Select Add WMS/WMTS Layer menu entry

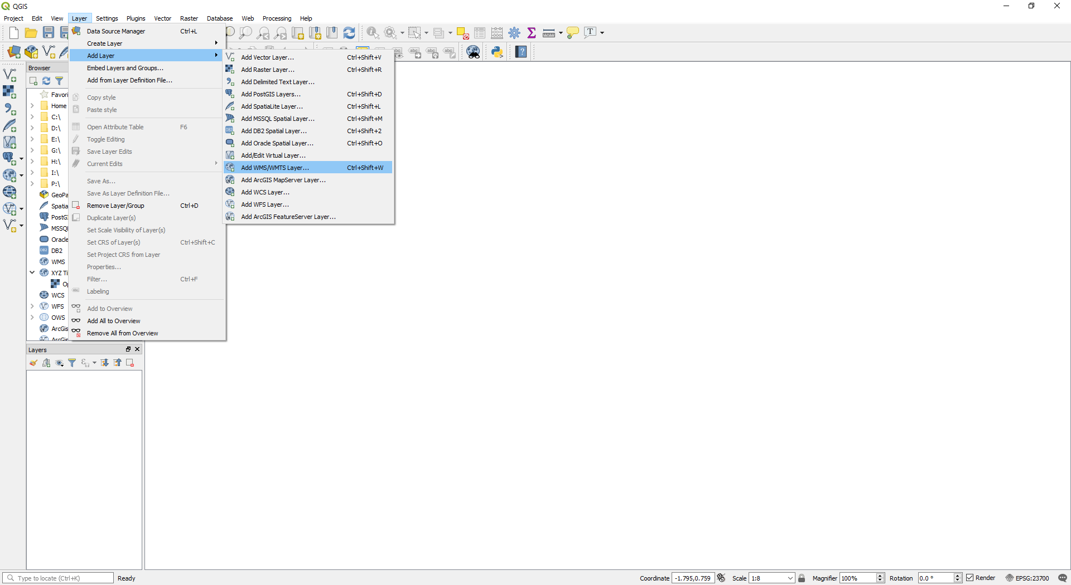click(x=308, y=168)
